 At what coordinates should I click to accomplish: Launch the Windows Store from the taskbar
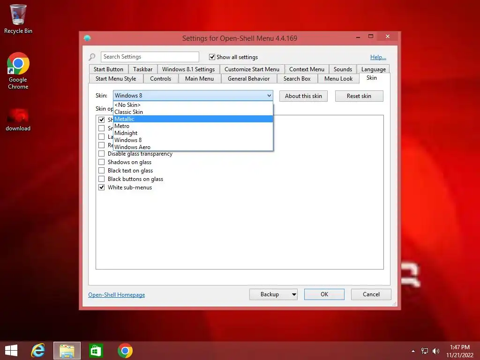pos(96,351)
